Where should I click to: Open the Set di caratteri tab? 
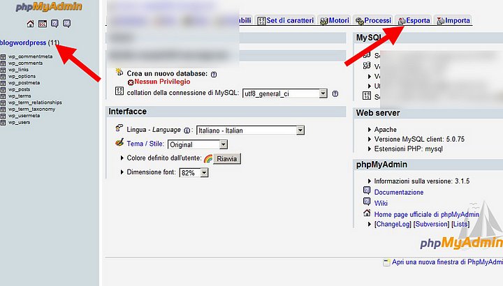286,20
